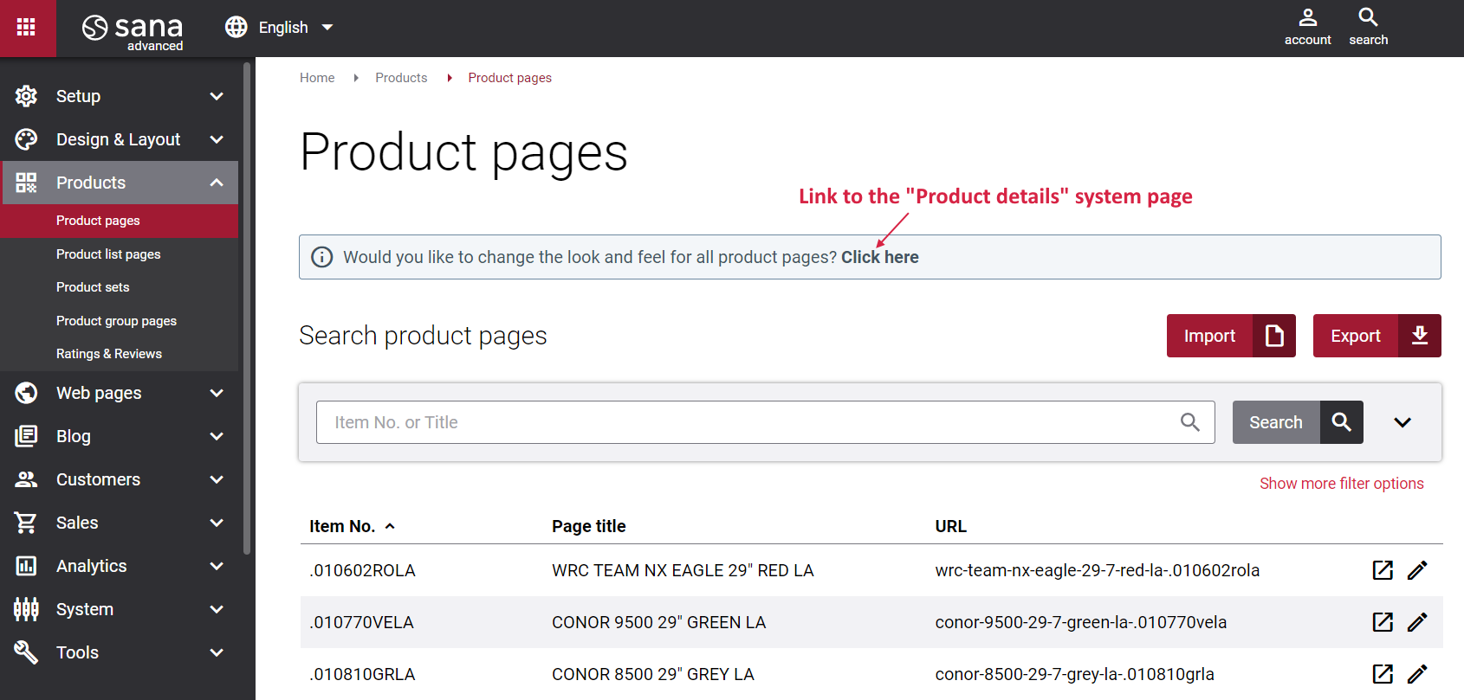Expand the Design & Layout section

pyautogui.click(x=217, y=139)
